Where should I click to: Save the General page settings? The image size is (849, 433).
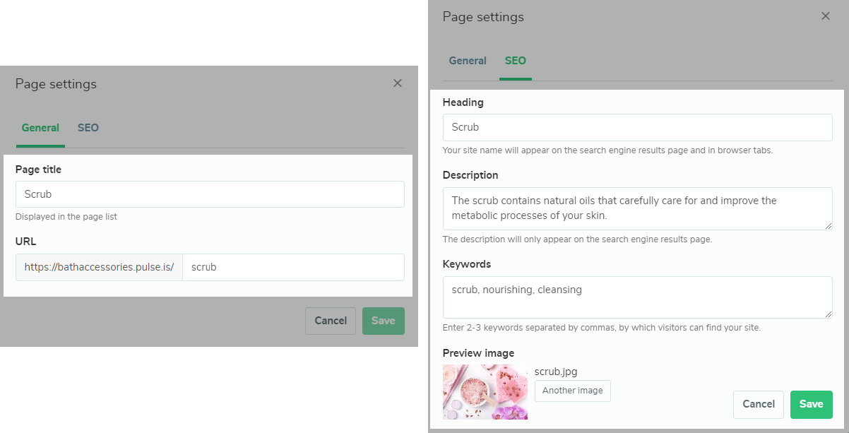tap(384, 321)
